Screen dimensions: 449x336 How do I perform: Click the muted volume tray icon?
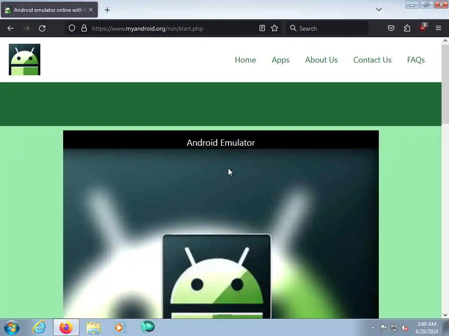(x=405, y=328)
